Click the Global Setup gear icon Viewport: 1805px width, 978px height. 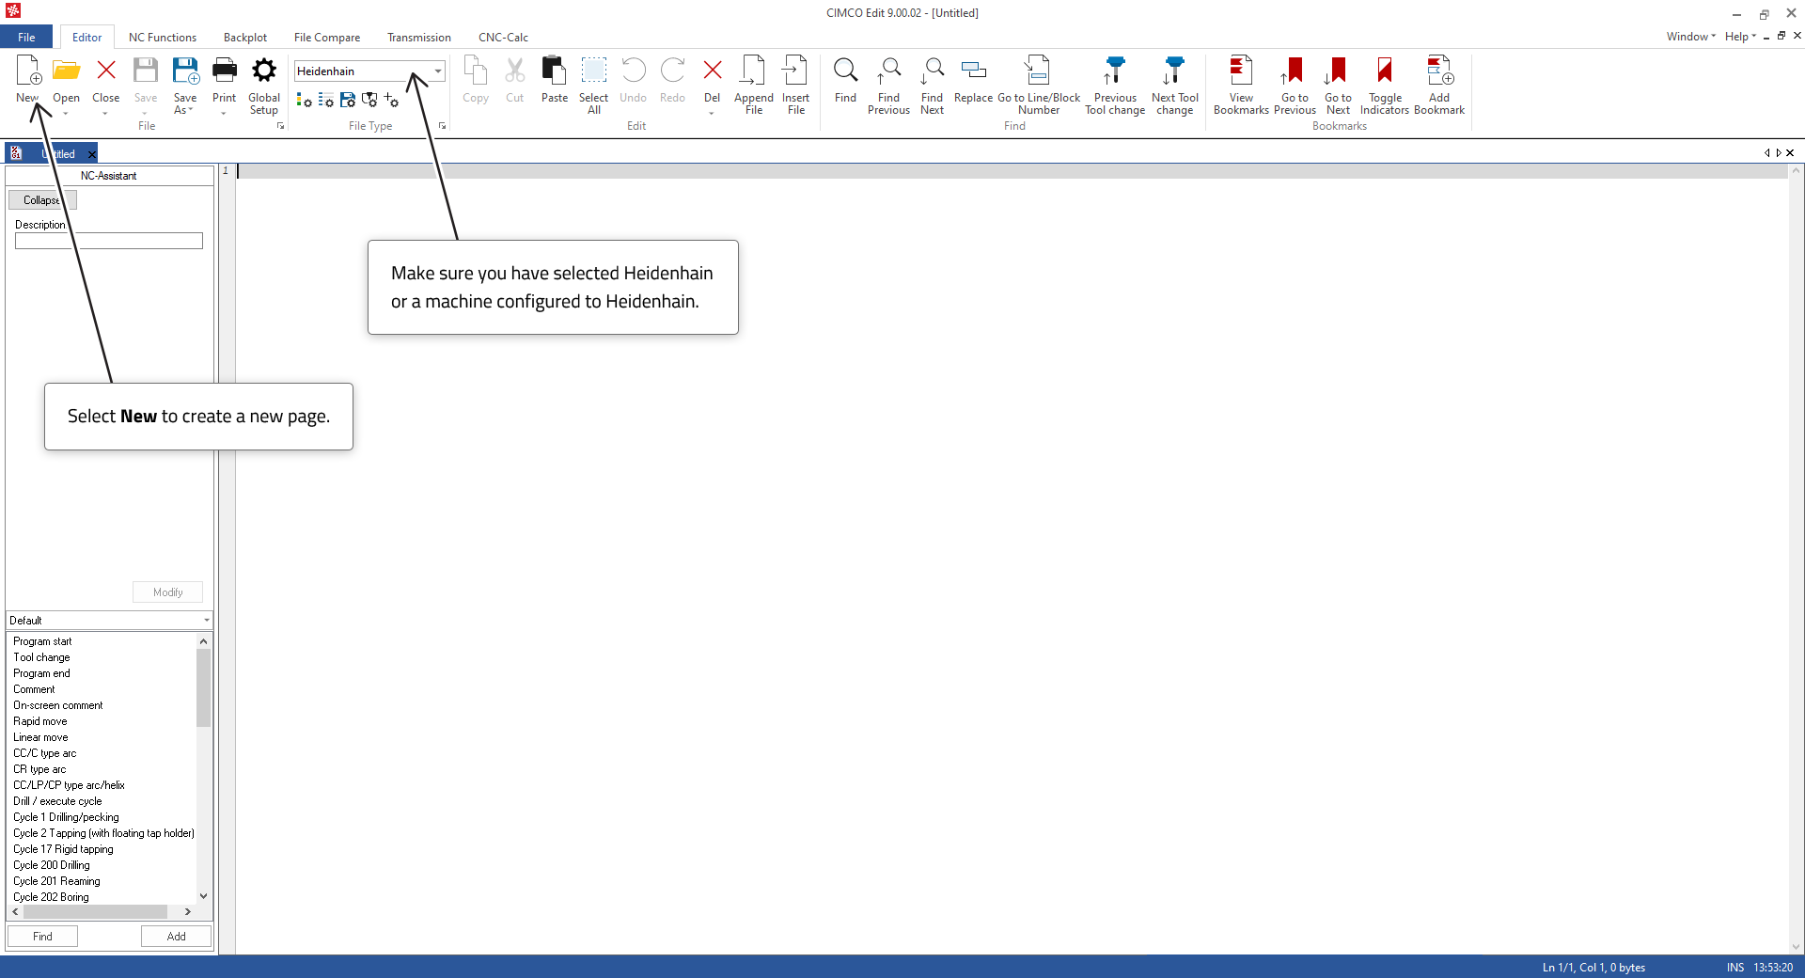pyautogui.click(x=264, y=71)
